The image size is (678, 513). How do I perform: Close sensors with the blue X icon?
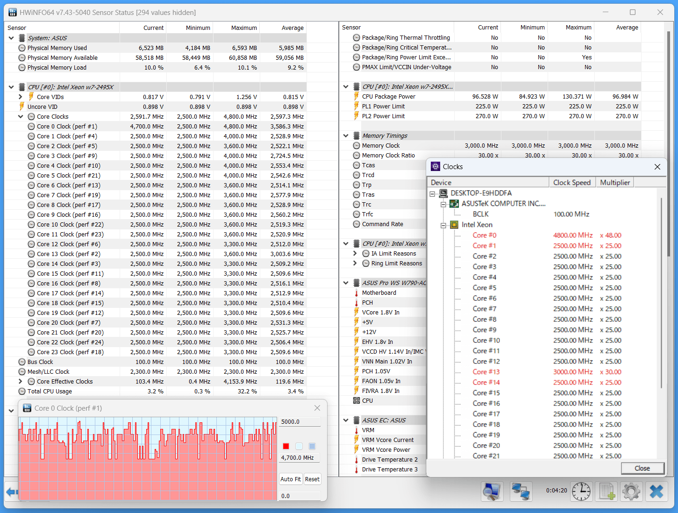[x=657, y=492]
